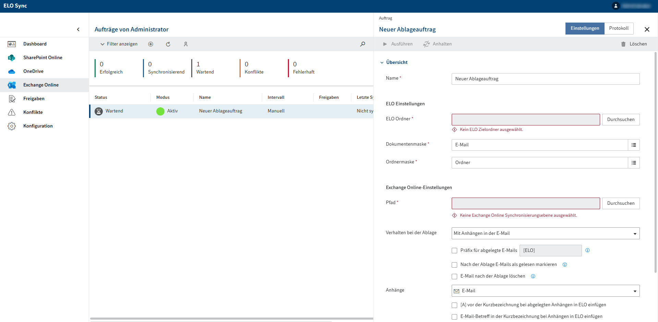The width and height of the screenshot is (658, 322).
Task: Select Konflikte in the sidebar
Action: click(45, 112)
